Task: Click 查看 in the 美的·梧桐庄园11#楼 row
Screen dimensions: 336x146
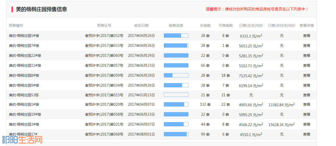Action: coord(306,65)
